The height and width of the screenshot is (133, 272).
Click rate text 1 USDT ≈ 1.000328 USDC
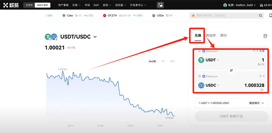[x=214, y=103]
